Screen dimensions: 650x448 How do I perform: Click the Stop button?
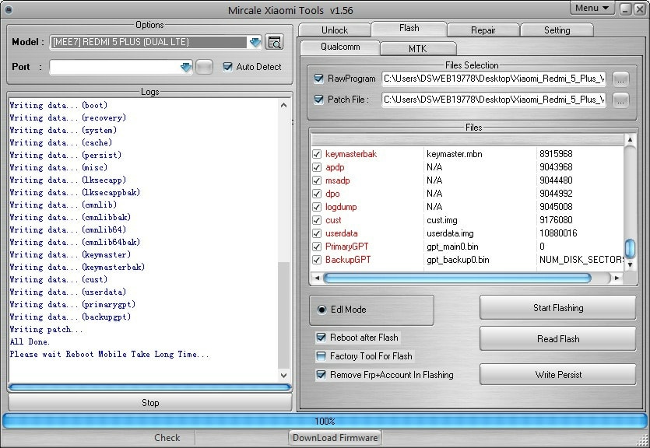click(150, 402)
